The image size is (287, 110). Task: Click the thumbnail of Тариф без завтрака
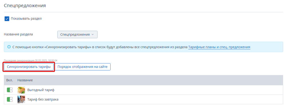click(x=21, y=99)
